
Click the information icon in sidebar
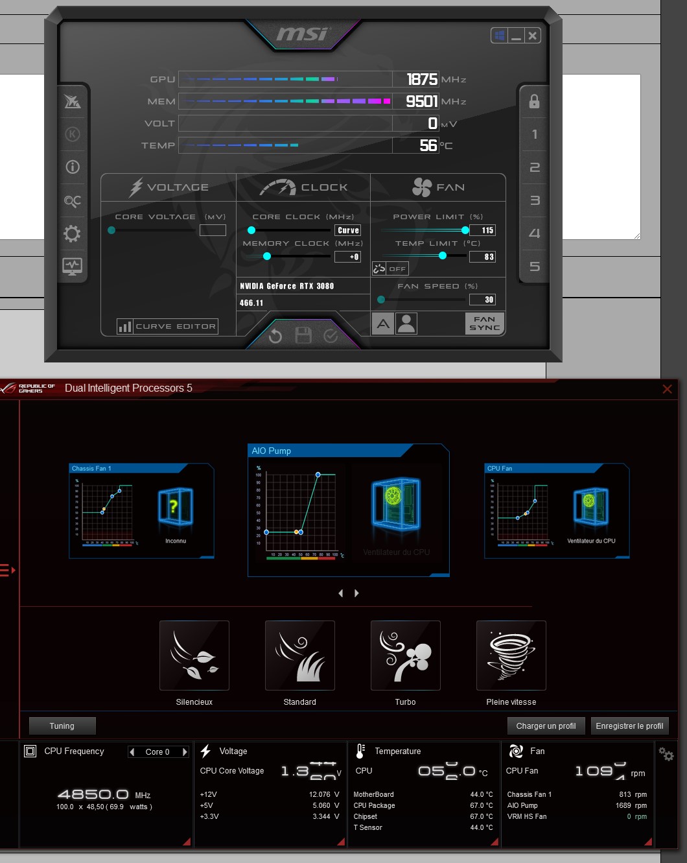point(72,167)
